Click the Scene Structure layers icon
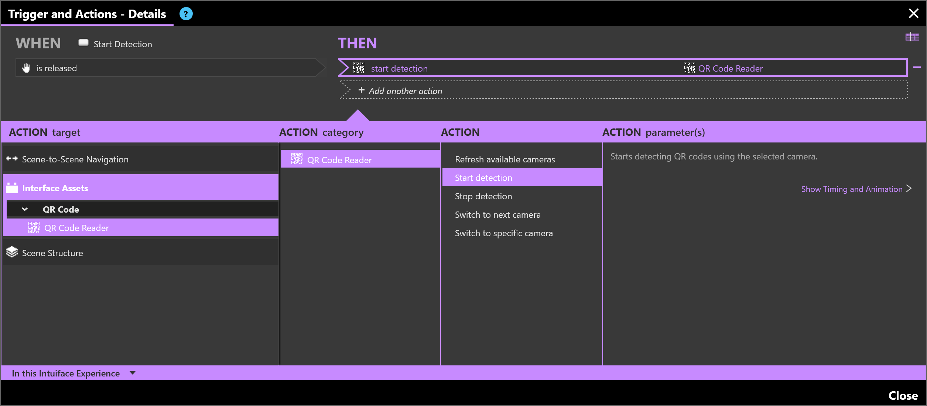927x406 pixels. [x=12, y=252]
